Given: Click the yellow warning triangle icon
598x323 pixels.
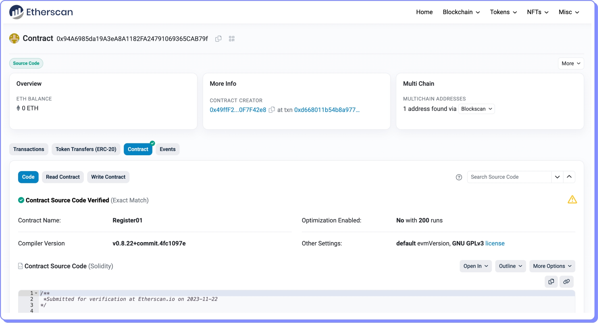Looking at the screenshot, I should click(x=572, y=200).
